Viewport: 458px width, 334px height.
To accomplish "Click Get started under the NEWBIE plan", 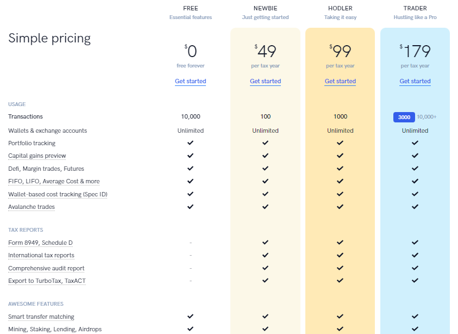I will [x=265, y=81].
